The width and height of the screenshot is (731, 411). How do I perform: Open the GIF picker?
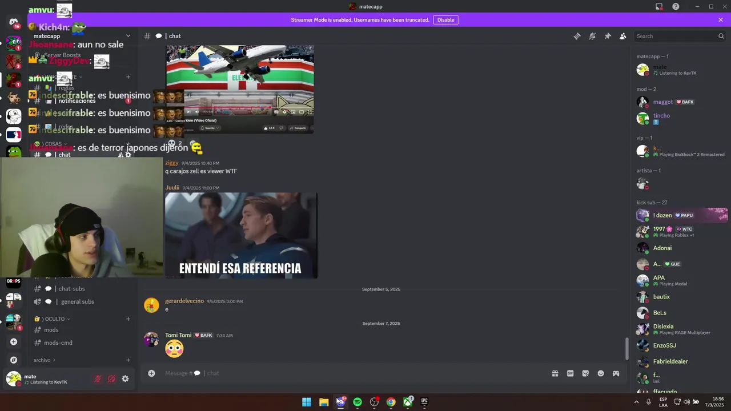point(570,373)
